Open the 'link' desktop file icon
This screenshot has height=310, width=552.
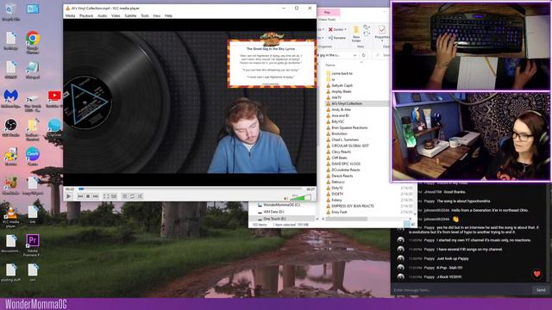pyautogui.click(x=33, y=214)
